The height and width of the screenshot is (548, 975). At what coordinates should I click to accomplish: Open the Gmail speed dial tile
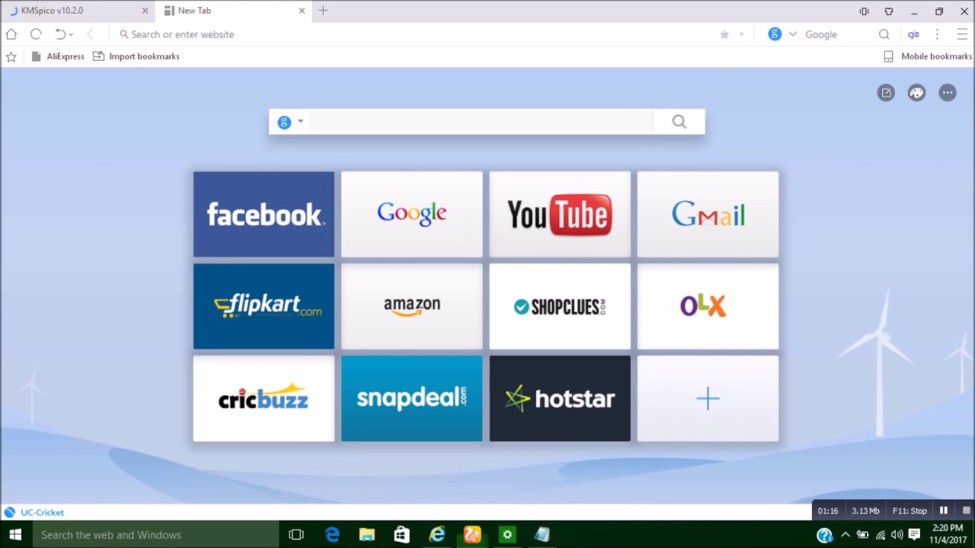(x=708, y=215)
